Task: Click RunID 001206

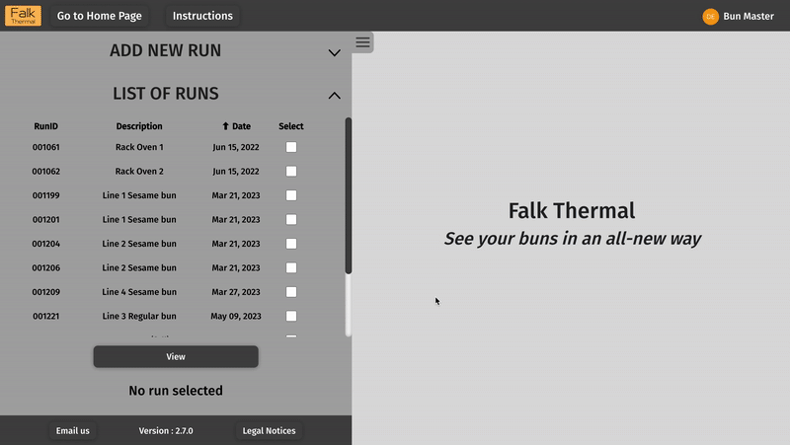Action: pos(45,267)
